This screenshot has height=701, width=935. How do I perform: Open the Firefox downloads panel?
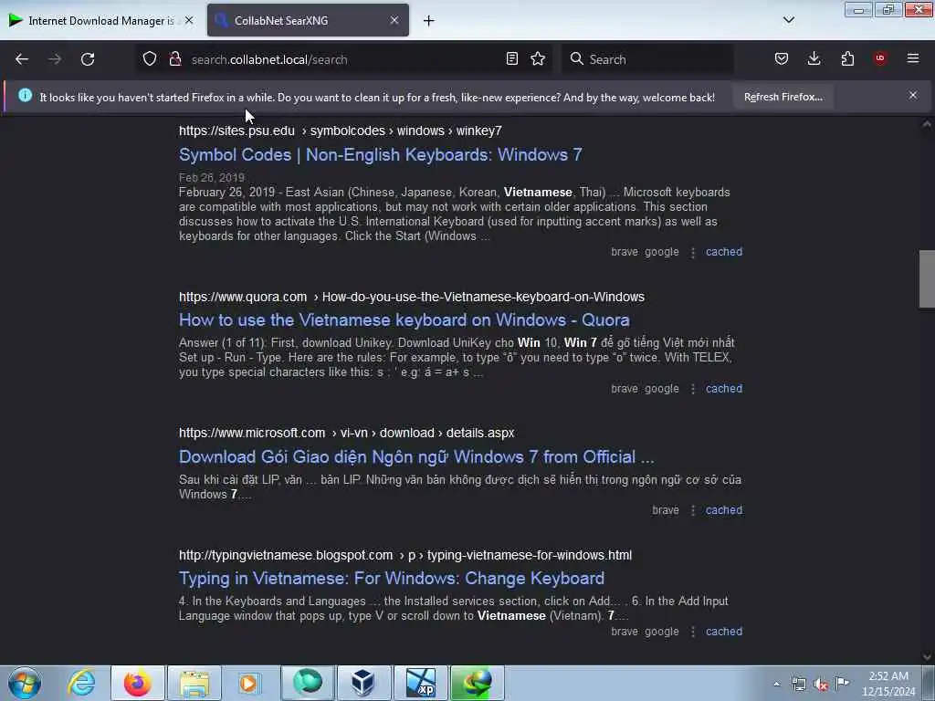[814, 58]
